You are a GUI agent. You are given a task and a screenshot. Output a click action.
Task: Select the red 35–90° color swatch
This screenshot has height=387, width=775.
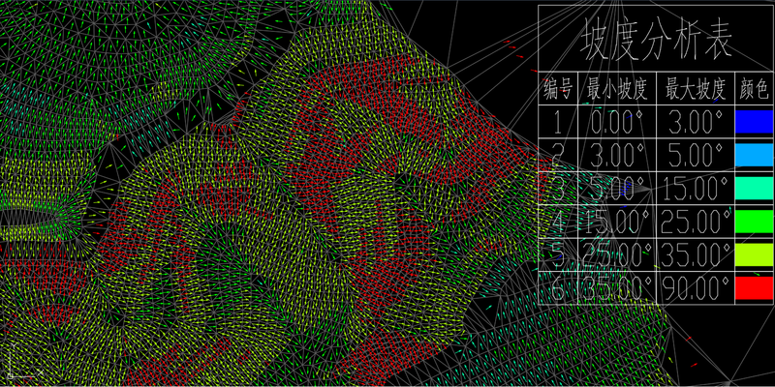[x=753, y=287]
